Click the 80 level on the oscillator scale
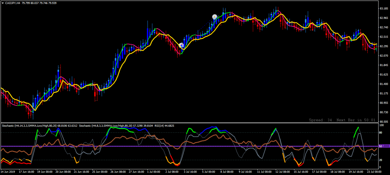The width and height of the screenshot is (390, 175). tap(381, 132)
